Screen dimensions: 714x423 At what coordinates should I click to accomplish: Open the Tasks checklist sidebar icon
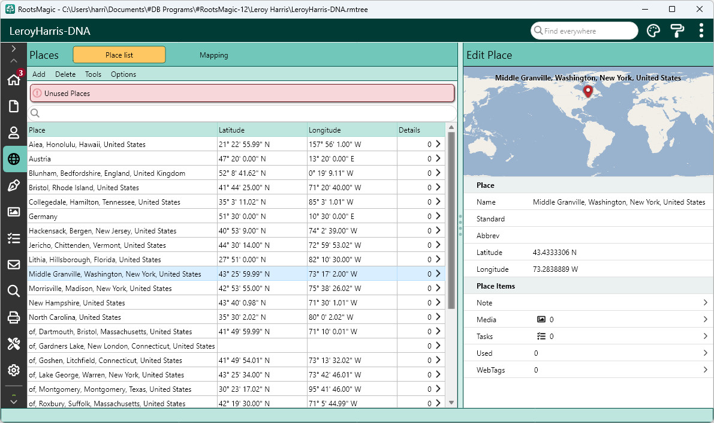(14, 238)
